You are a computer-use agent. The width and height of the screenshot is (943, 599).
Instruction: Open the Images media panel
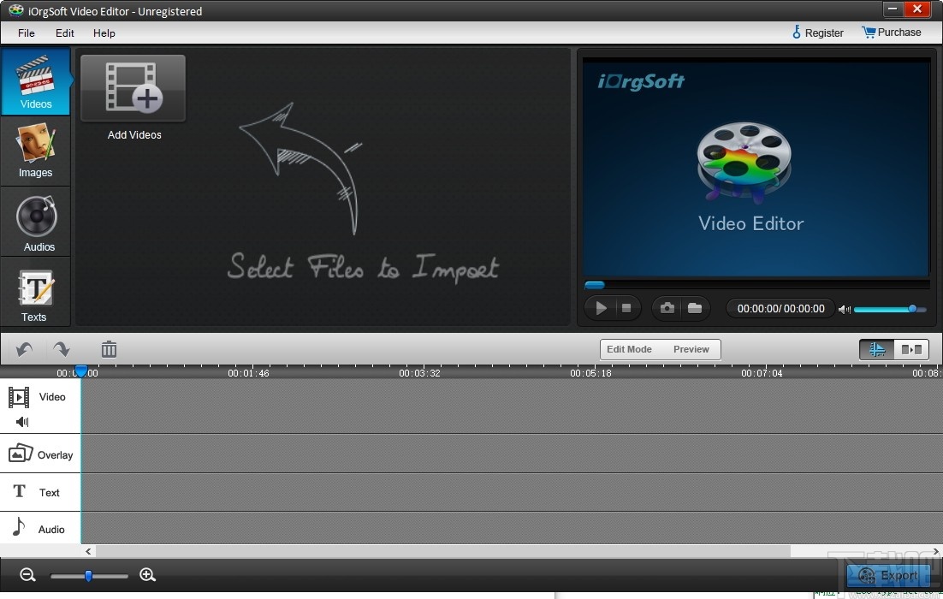35,151
